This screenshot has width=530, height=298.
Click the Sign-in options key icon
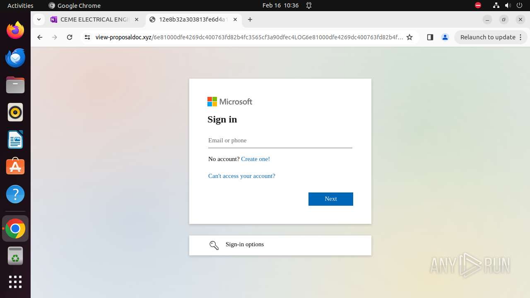(214, 245)
